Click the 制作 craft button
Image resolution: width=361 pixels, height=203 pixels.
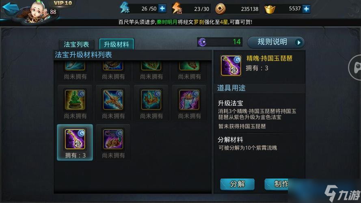click(276, 184)
